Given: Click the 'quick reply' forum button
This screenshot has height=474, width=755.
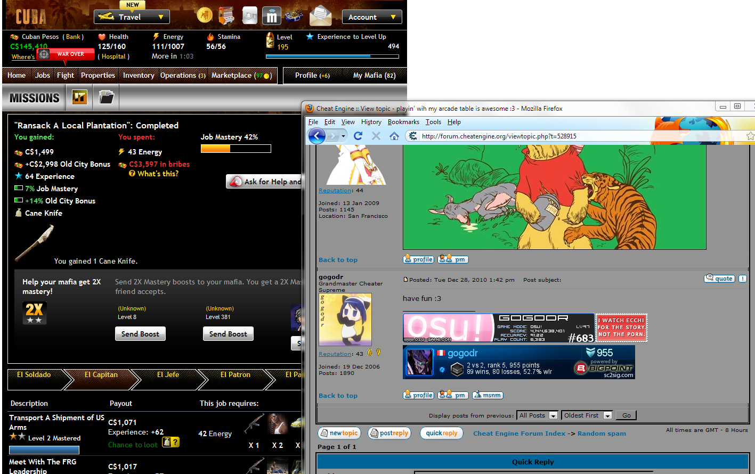Looking at the screenshot, I should click(x=441, y=434).
